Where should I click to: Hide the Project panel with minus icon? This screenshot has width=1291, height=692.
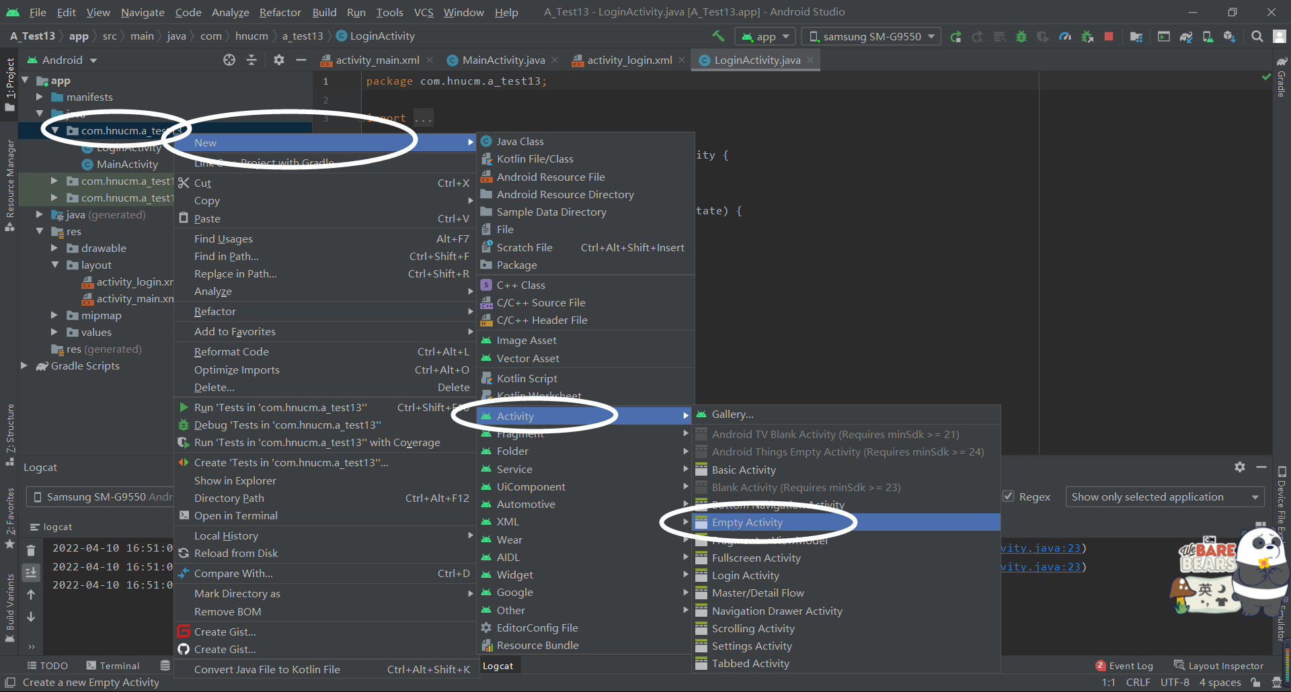point(301,60)
